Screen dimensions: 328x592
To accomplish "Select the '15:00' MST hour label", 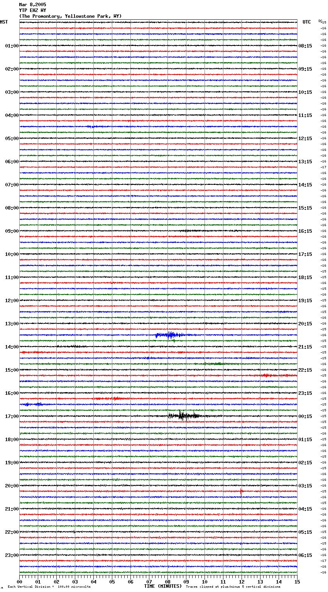I will tap(12, 370).
